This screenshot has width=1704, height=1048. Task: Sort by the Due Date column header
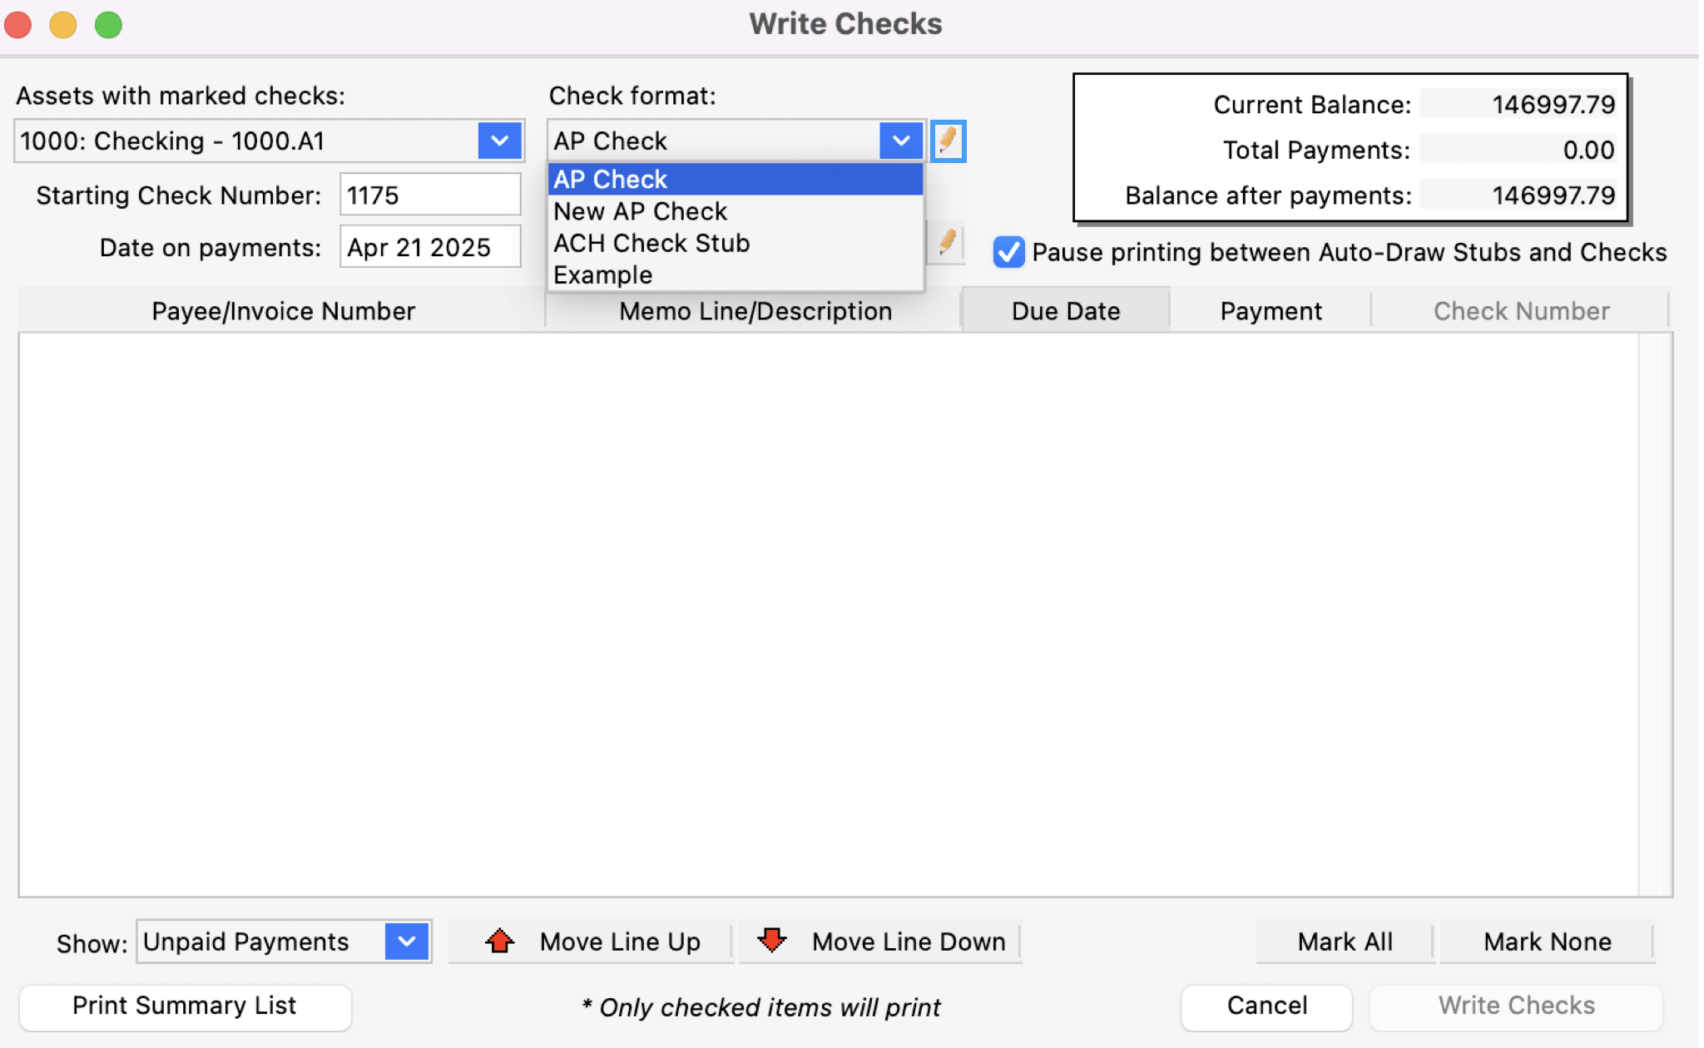pos(1065,311)
